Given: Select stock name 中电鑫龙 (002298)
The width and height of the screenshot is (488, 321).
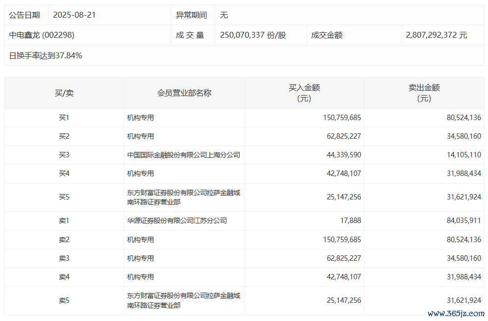Looking at the screenshot, I should pyautogui.click(x=42, y=35).
